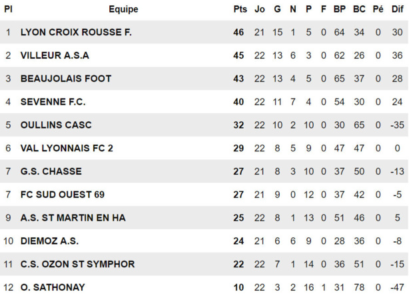This screenshot has height=302, width=409.
Task: Select FC SUD OUEST 69 team
Action: tap(63, 195)
